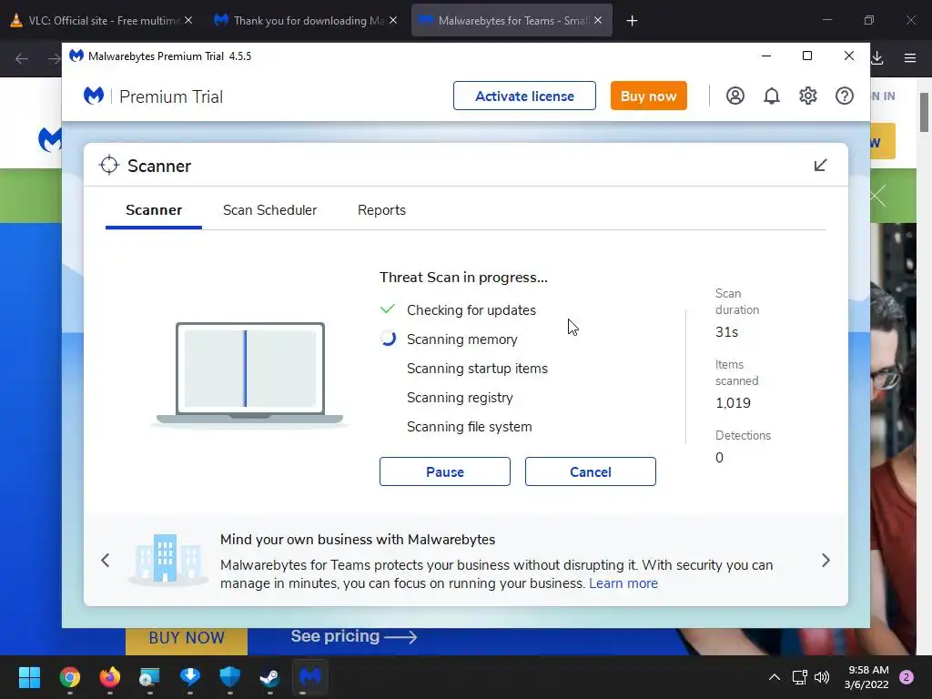Click green checkmark beside Checking for updates
This screenshot has width=932, height=699.
388,309
